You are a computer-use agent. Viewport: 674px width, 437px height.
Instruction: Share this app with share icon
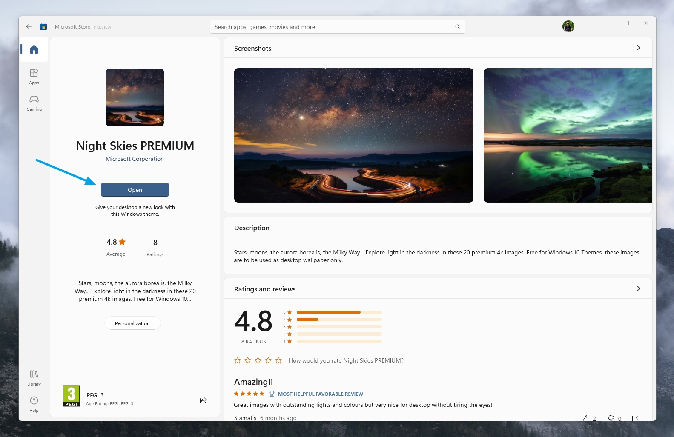(203, 400)
